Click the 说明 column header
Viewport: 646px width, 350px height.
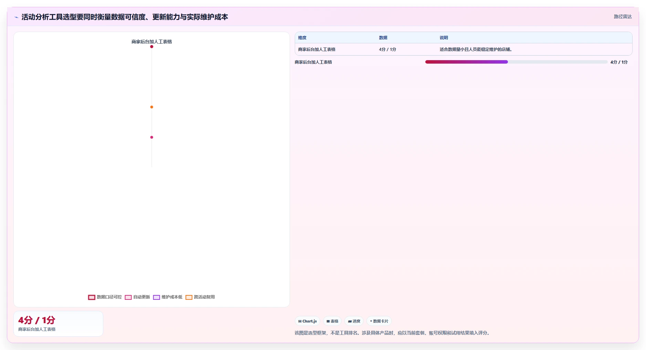444,38
